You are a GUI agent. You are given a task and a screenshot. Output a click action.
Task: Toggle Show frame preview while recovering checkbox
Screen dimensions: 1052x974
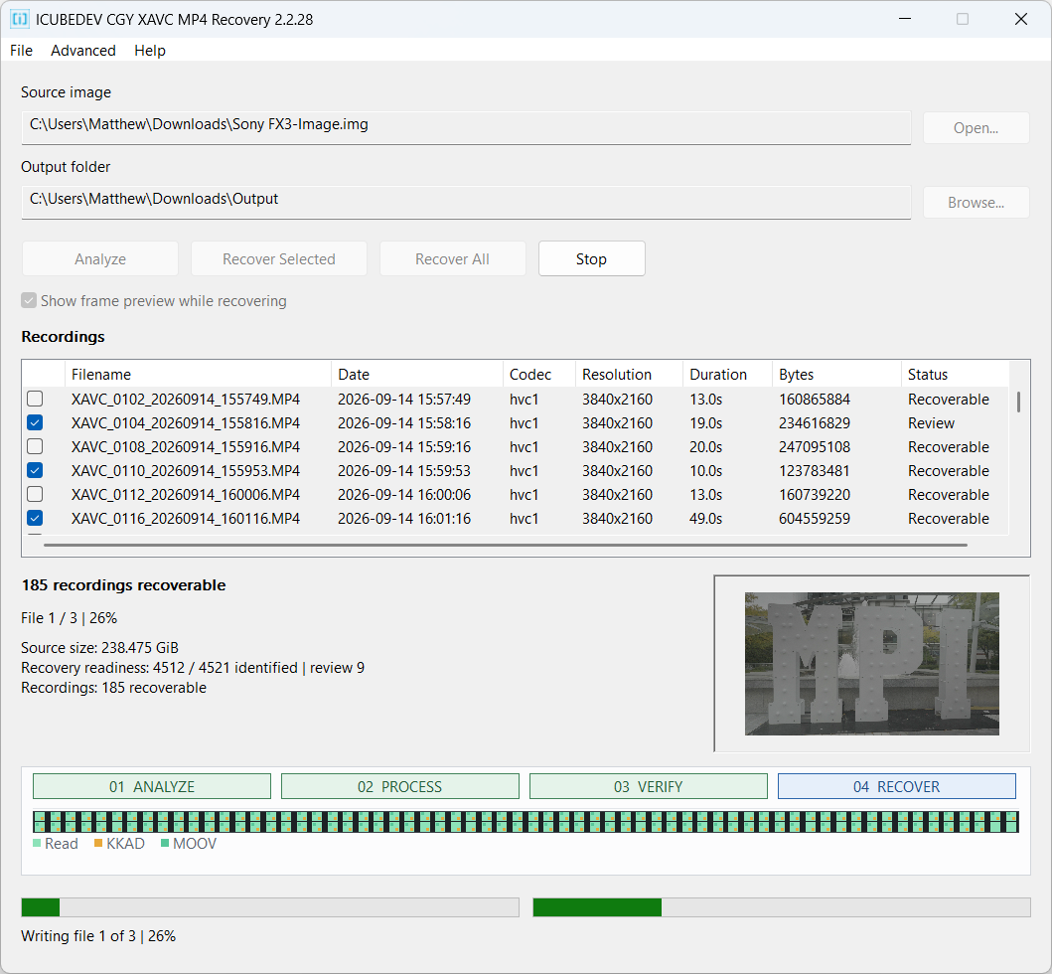click(x=29, y=300)
